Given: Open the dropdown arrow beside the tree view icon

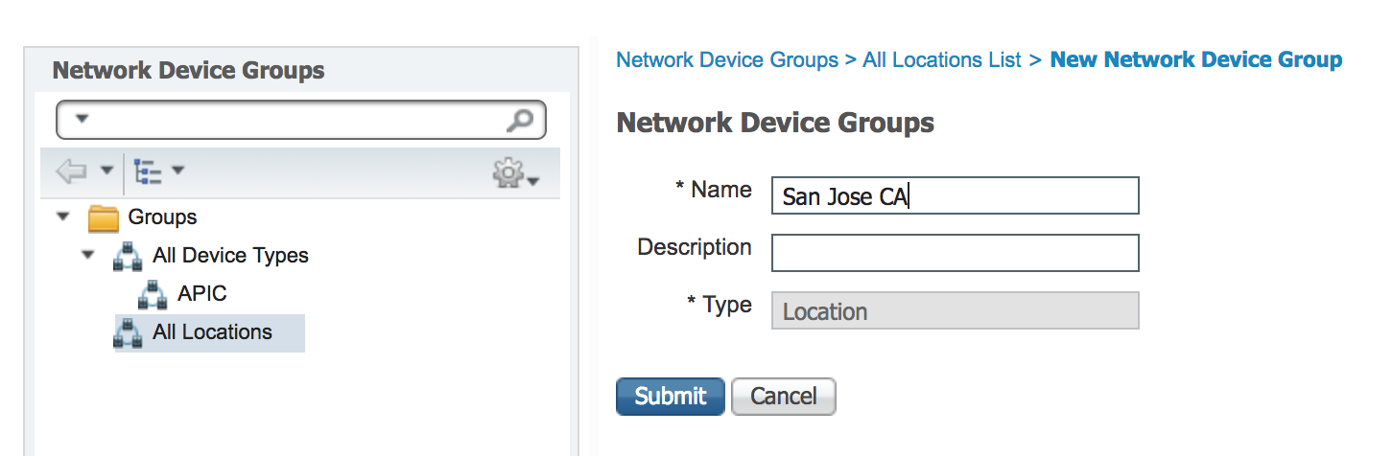Looking at the screenshot, I should [x=177, y=172].
